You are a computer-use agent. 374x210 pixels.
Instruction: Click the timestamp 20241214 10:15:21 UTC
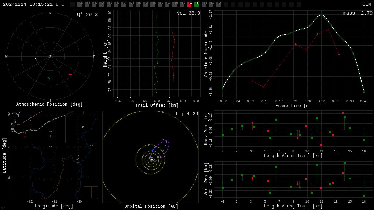pyautogui.click(x=34, y=4)
